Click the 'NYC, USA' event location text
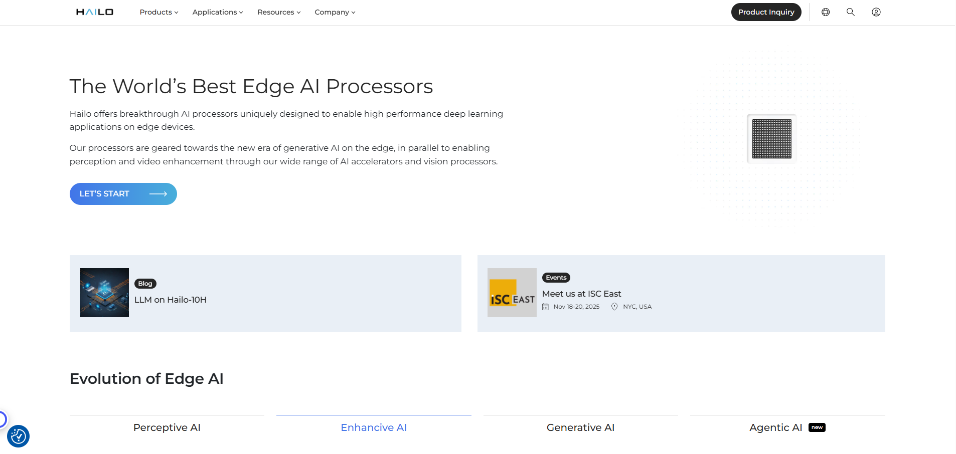956x454 pixels. pyautogui.click(x=637, y=307)
